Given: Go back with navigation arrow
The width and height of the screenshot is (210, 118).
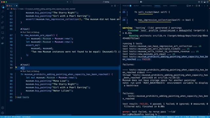Looking at the screenshot, I should click(68, 2).
